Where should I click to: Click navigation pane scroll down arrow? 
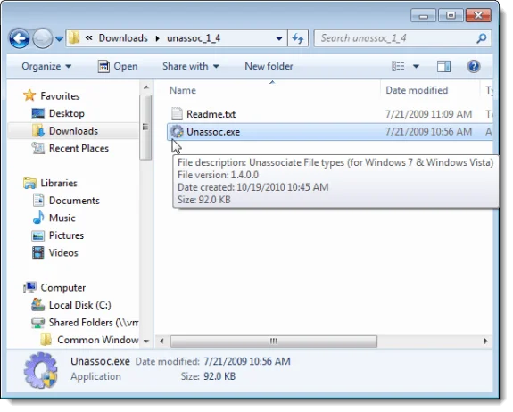coord(146,342)
